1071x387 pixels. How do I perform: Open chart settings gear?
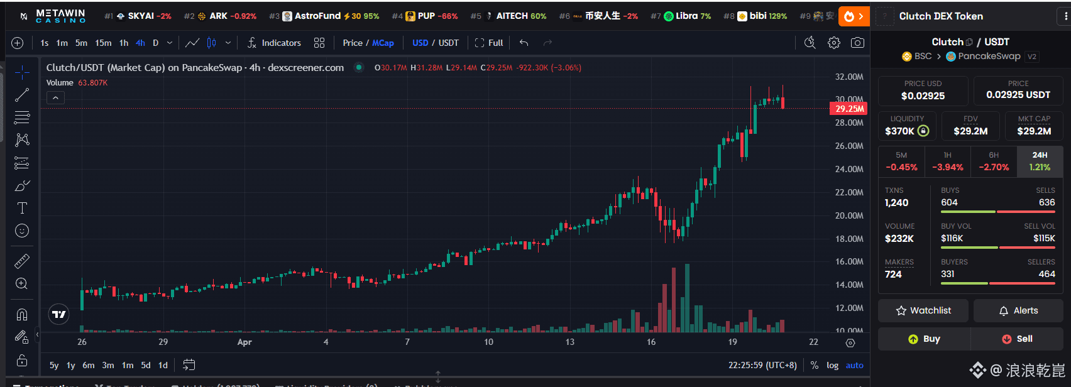(833, 43)
